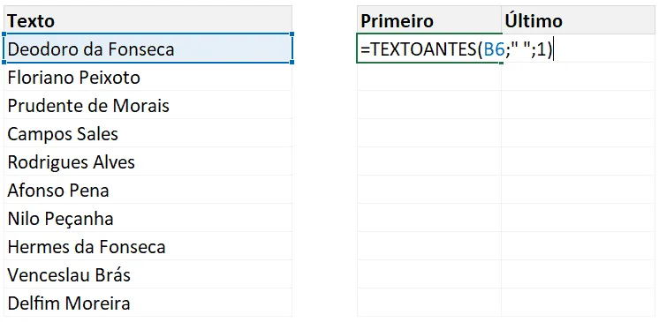
Task: Select the empty Primeiro cell beside Floriano Peixoto
Action: [x=429, y=77]
